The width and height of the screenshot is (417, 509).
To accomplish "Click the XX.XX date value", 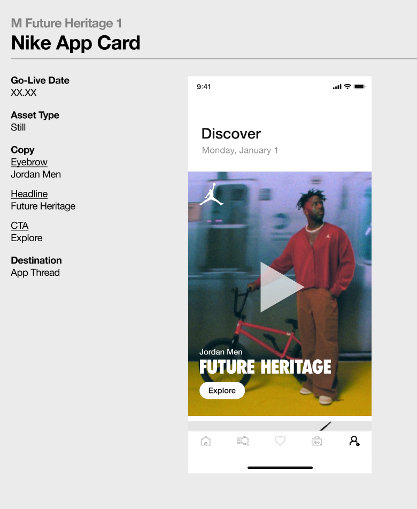I will [24, 92].
